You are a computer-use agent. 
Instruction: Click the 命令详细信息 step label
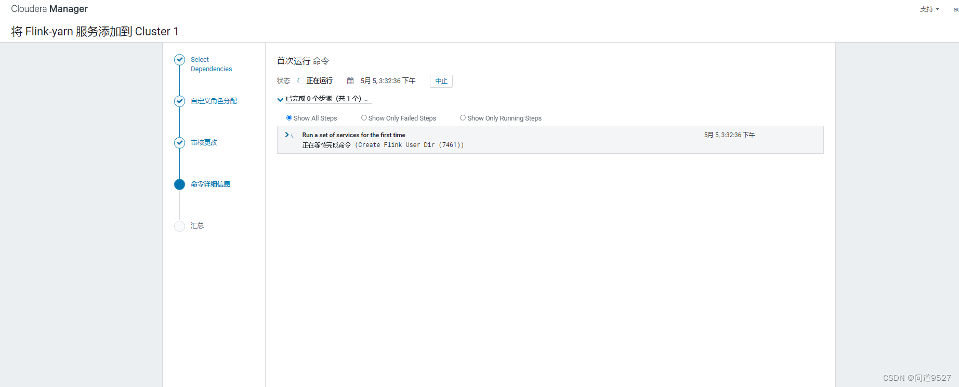tap(211, 184)
